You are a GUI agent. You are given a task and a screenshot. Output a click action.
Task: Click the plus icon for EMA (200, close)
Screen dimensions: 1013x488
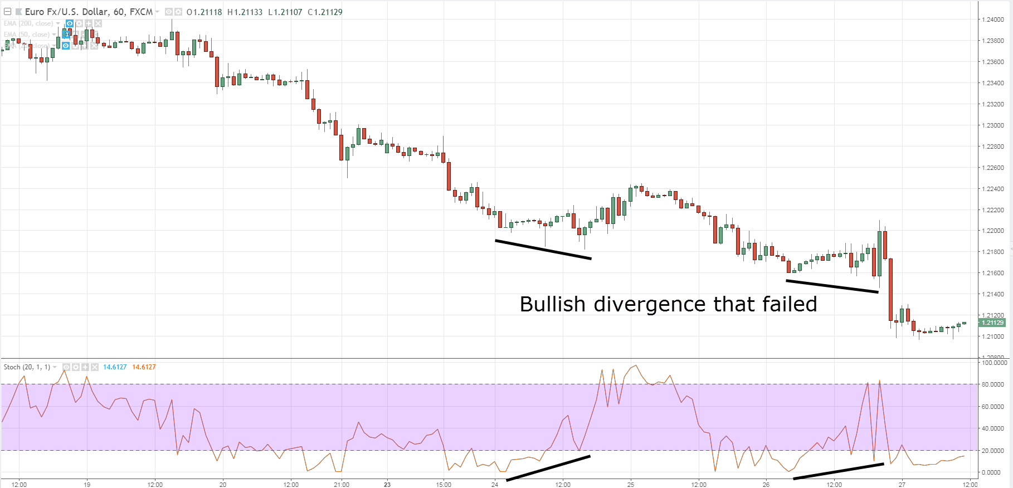coord(89,23)
